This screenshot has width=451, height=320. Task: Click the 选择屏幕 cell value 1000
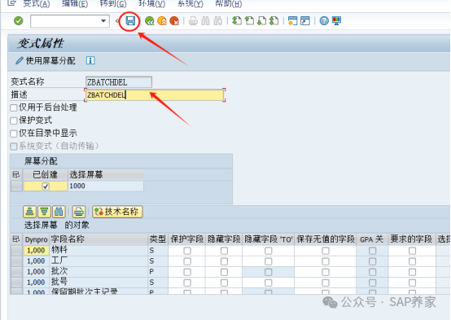tap(106, 186)
